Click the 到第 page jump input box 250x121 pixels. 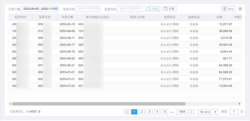coord(234,112)
